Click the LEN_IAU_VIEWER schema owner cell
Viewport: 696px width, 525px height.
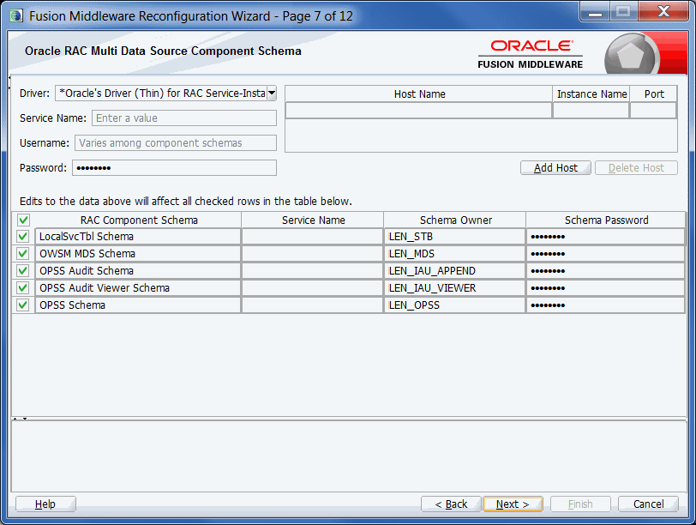(x=455, y=288)
